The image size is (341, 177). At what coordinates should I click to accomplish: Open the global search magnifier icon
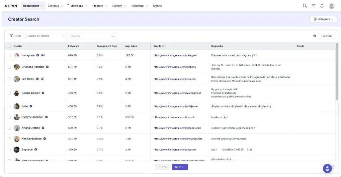point(305,6)
